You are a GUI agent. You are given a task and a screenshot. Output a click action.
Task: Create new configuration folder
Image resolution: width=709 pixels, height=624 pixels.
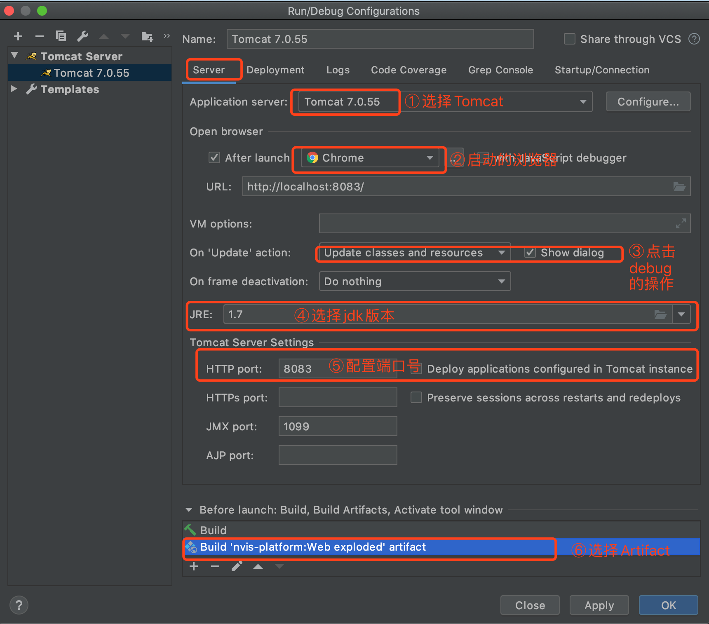[x=147, y=36]
